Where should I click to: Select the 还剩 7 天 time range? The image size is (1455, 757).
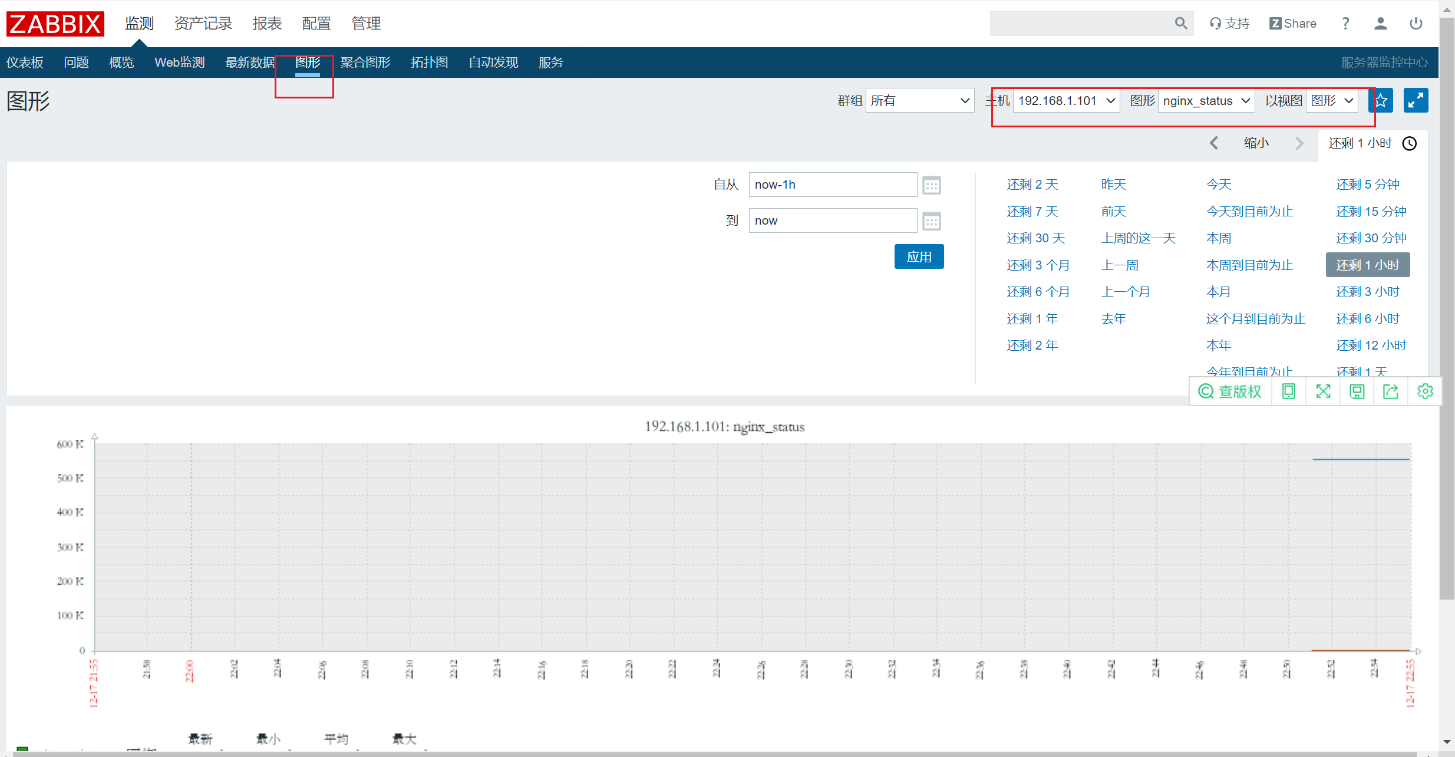tap(1032, 212)
